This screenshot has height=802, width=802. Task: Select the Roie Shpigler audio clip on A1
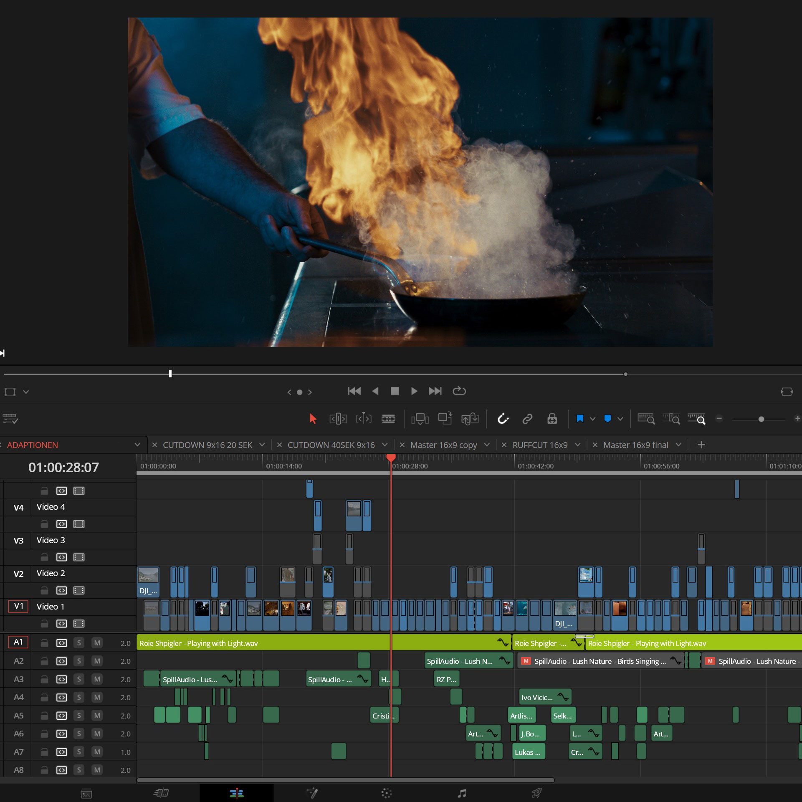pyautogui.click(x=250, y=643)
